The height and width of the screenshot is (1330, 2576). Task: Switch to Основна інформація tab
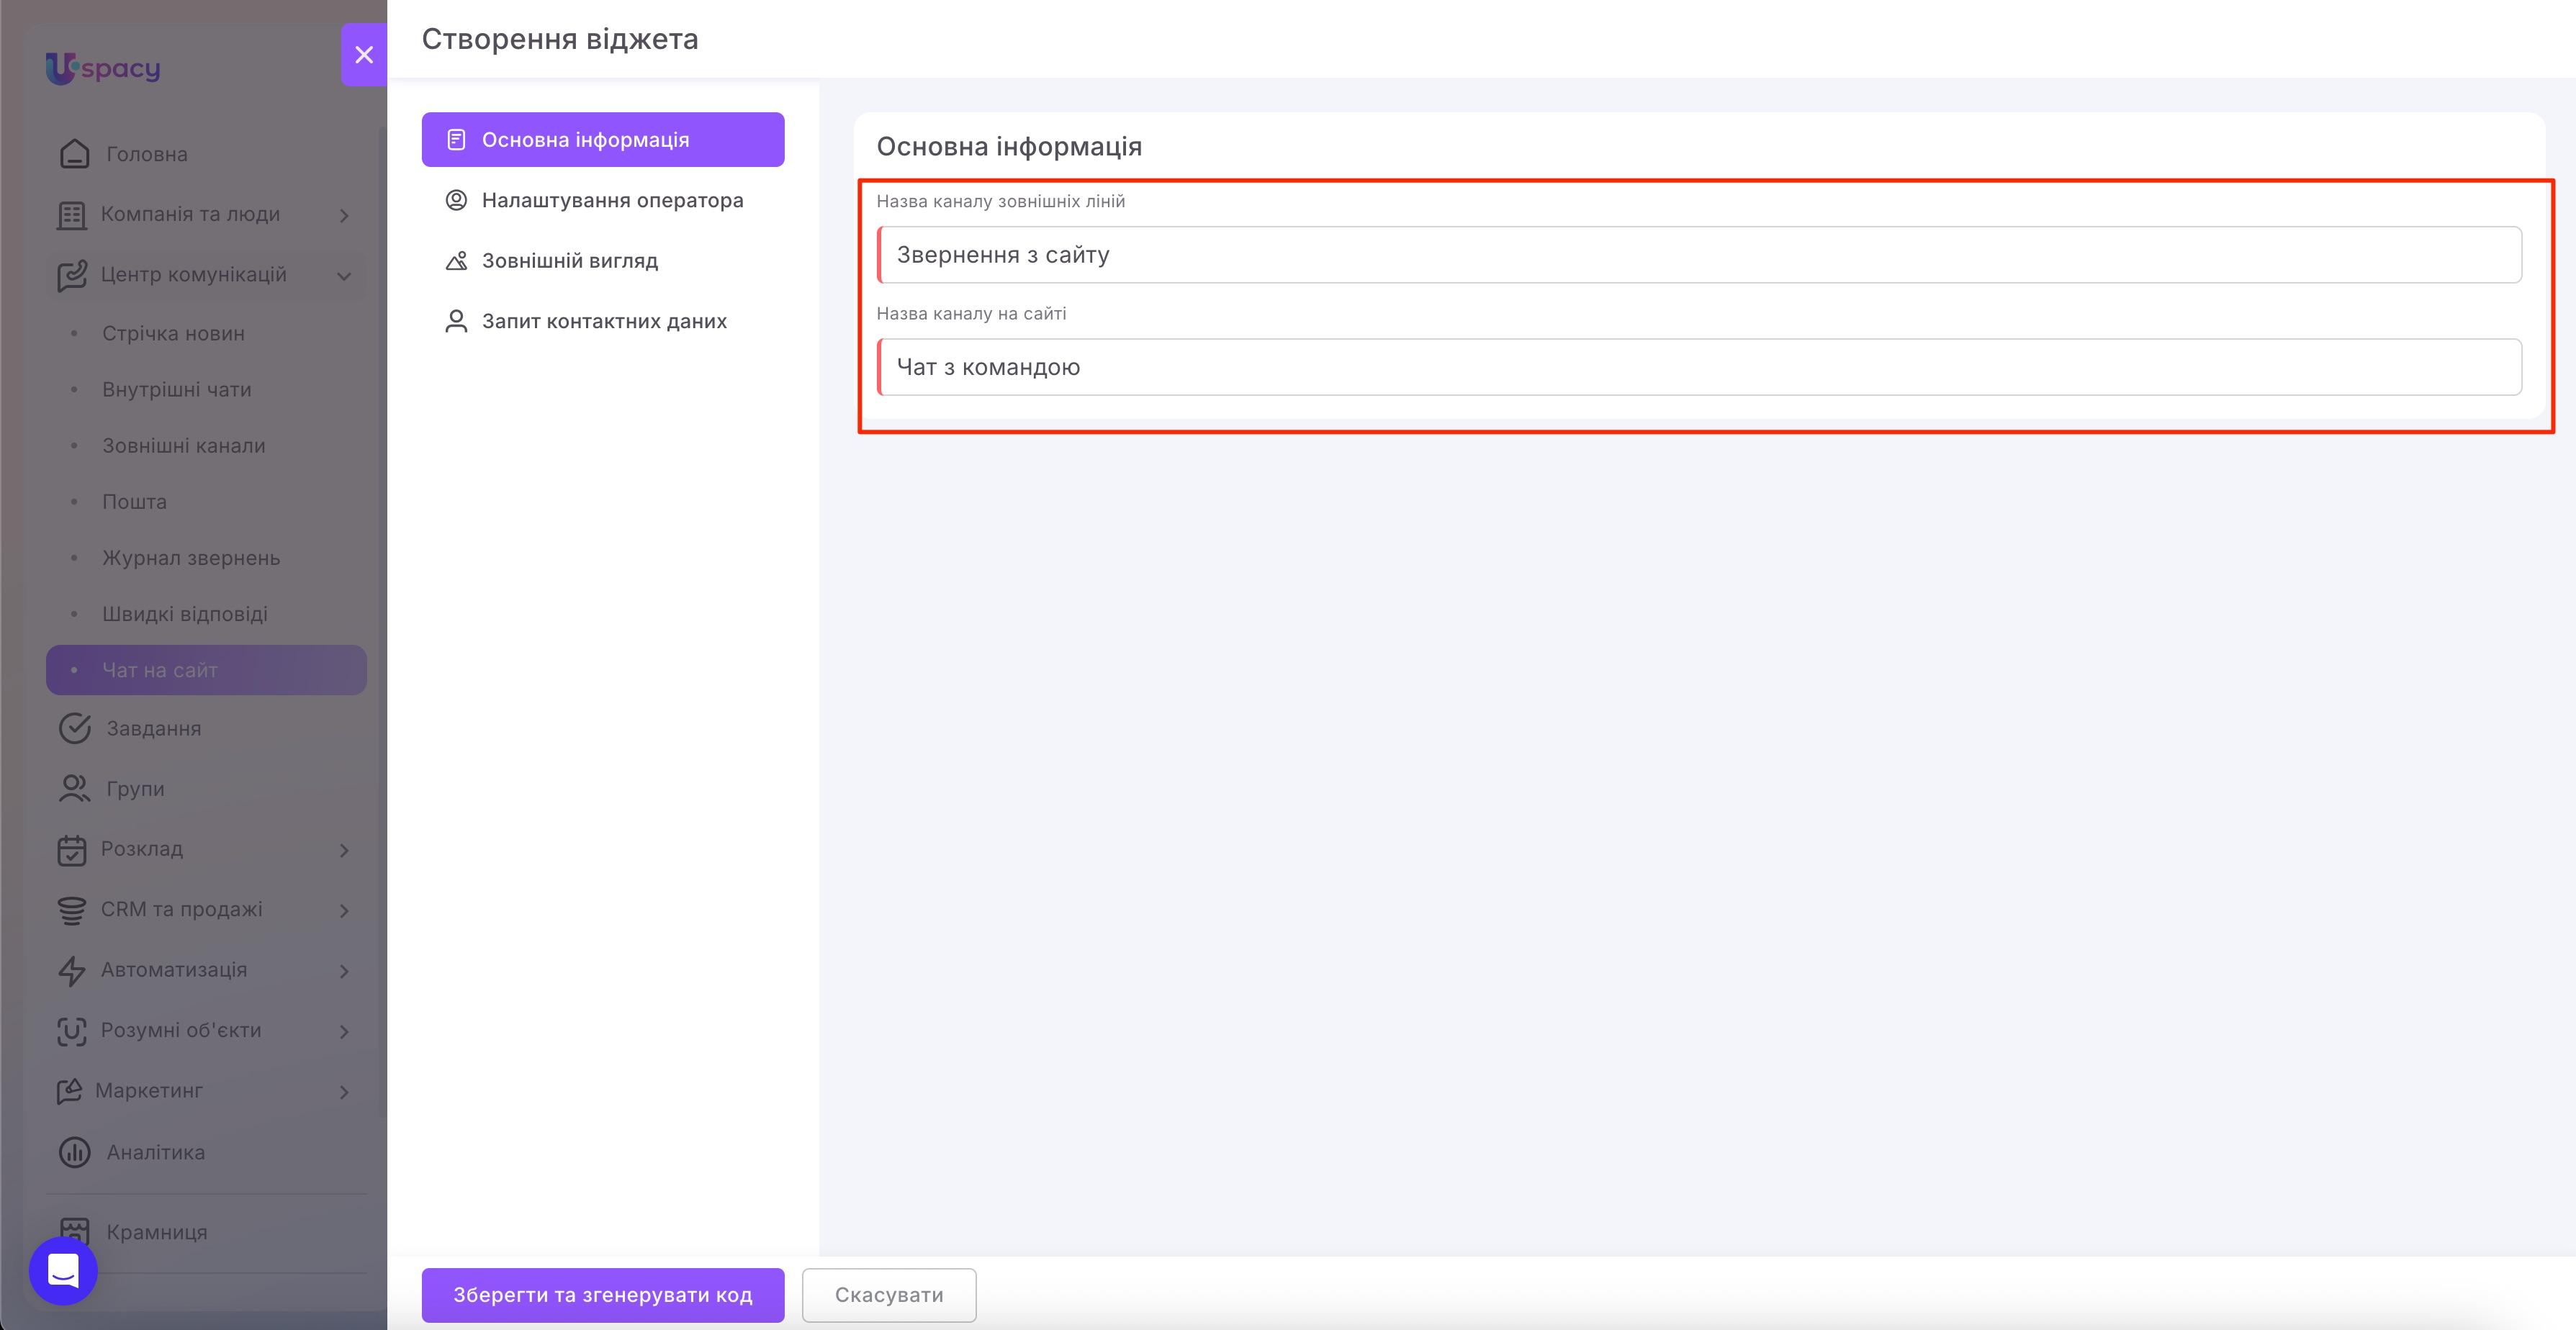[603, 140]
